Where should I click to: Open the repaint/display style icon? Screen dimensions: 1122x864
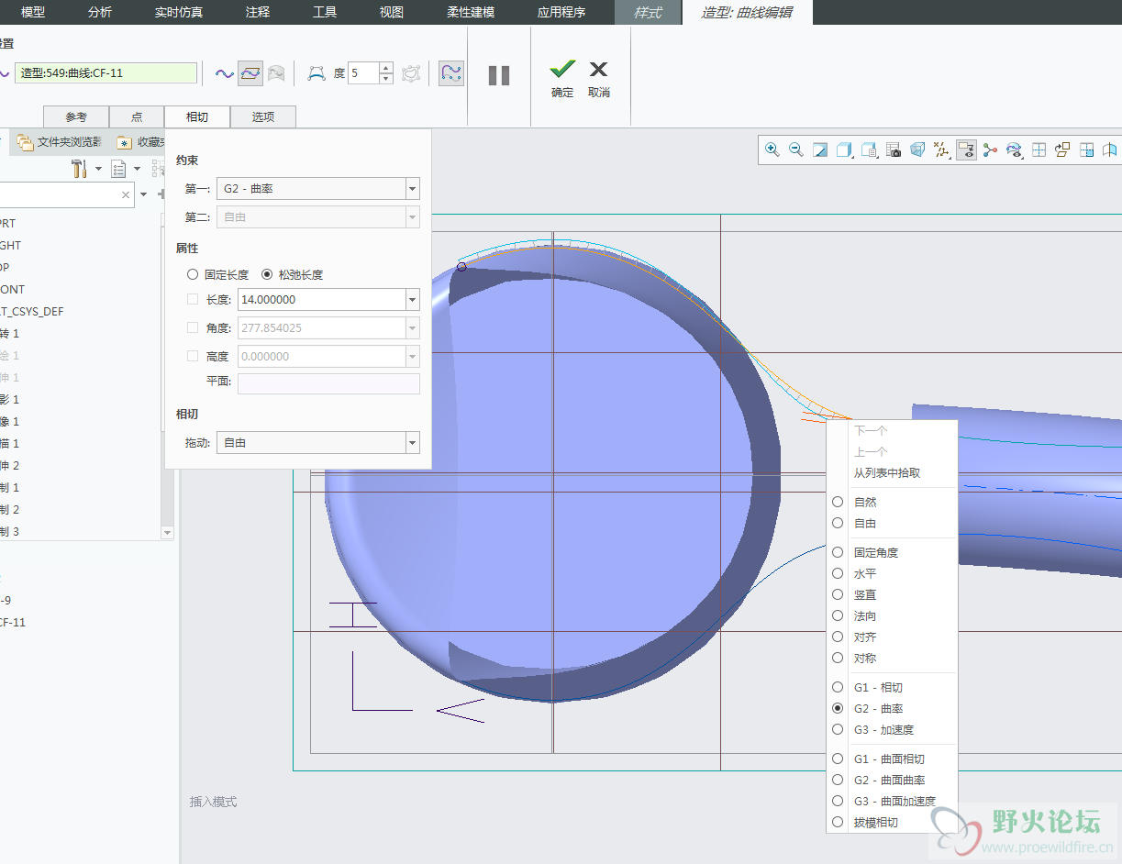(x=821, y=150)
